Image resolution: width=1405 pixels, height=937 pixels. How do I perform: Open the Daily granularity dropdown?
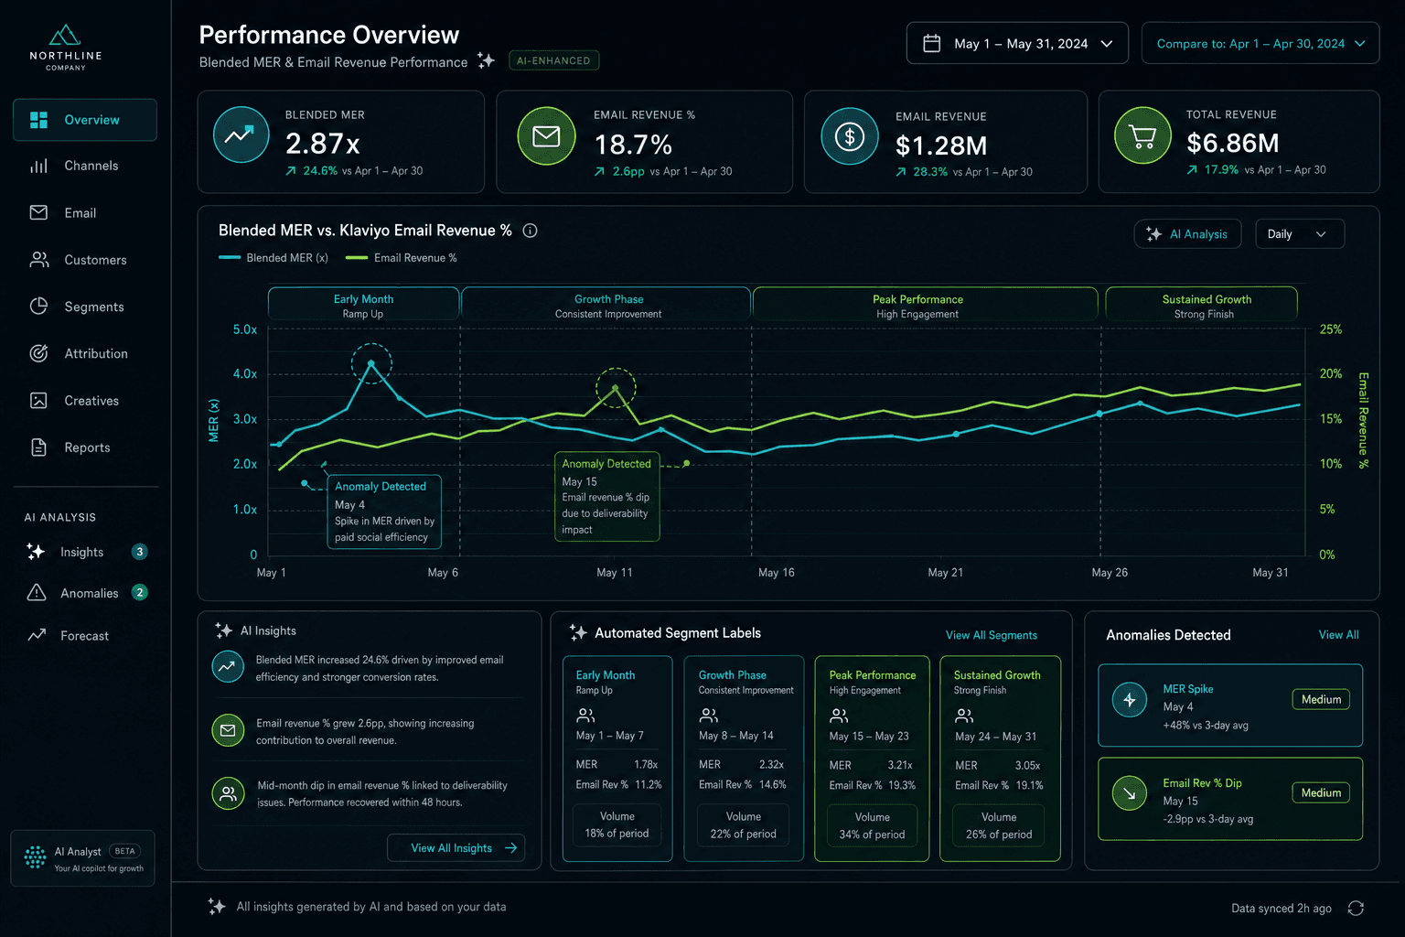click(1300, 234)
